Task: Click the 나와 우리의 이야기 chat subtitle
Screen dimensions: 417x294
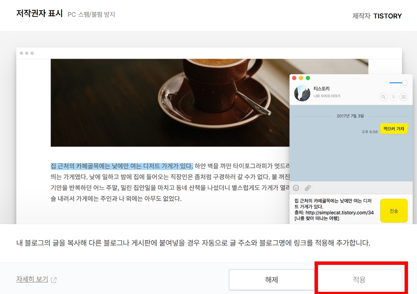Action: (x=327, y=96)
